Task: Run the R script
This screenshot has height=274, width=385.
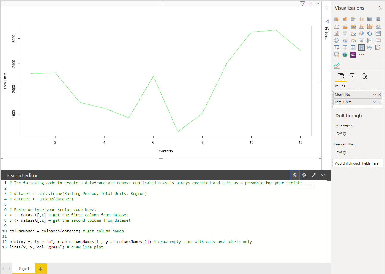Action: pyautogui.click(x=294, y=175)
